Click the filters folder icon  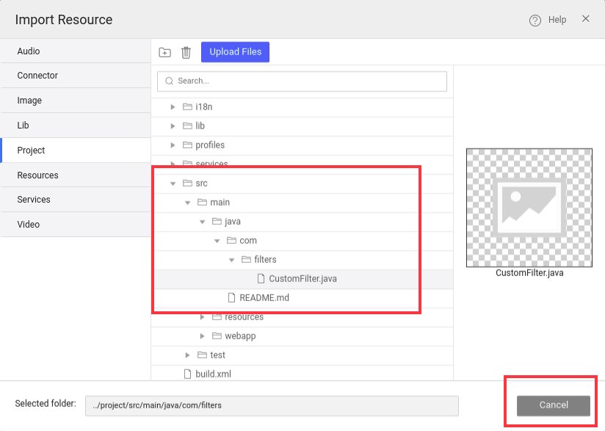247,259
